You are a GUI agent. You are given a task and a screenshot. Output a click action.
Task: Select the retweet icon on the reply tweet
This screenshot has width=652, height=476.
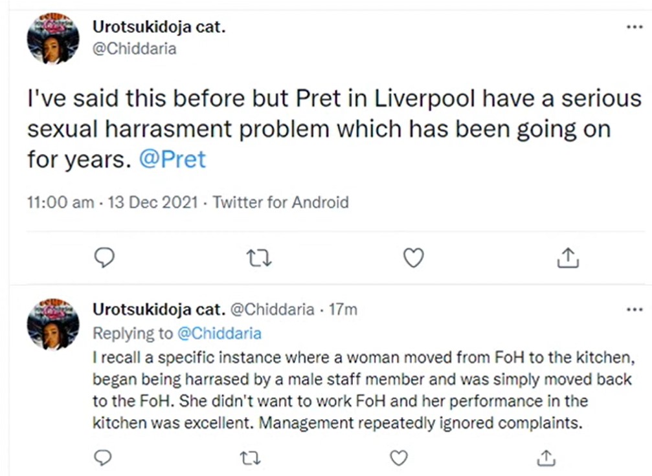click(x=251, y=457)
